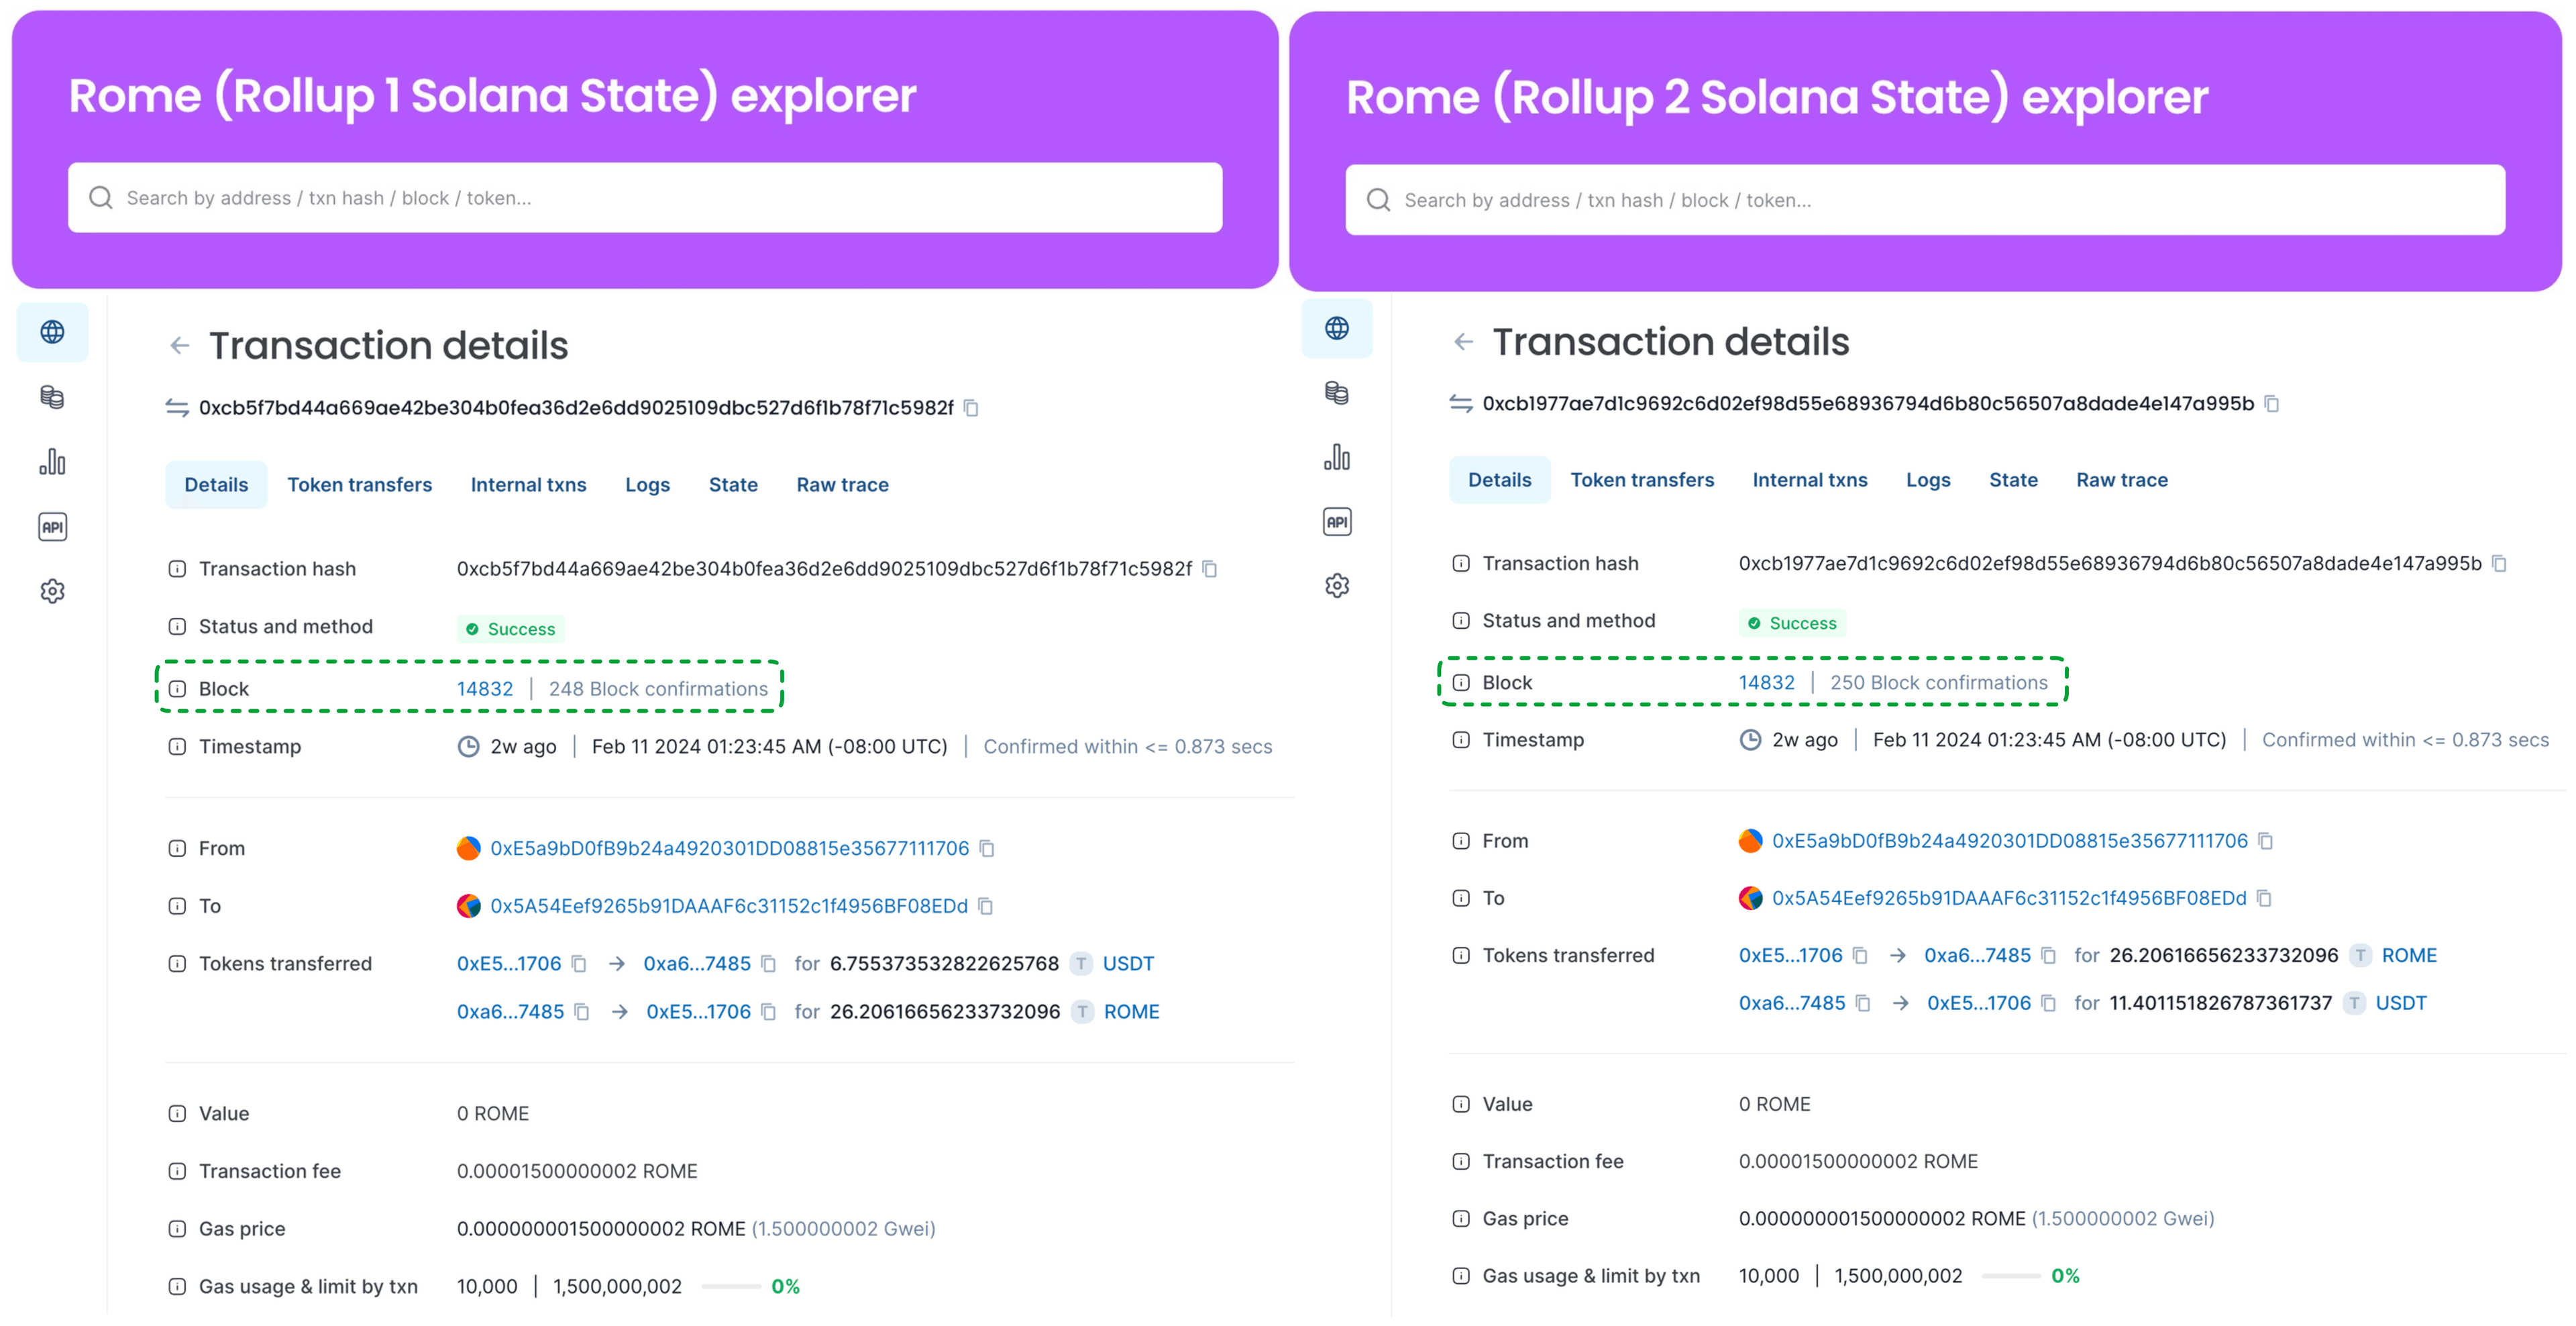Open API icon in Rollup 1 sidebar
The height and width of the screenshot is (1326, 2576).
(x=52, y=527)
